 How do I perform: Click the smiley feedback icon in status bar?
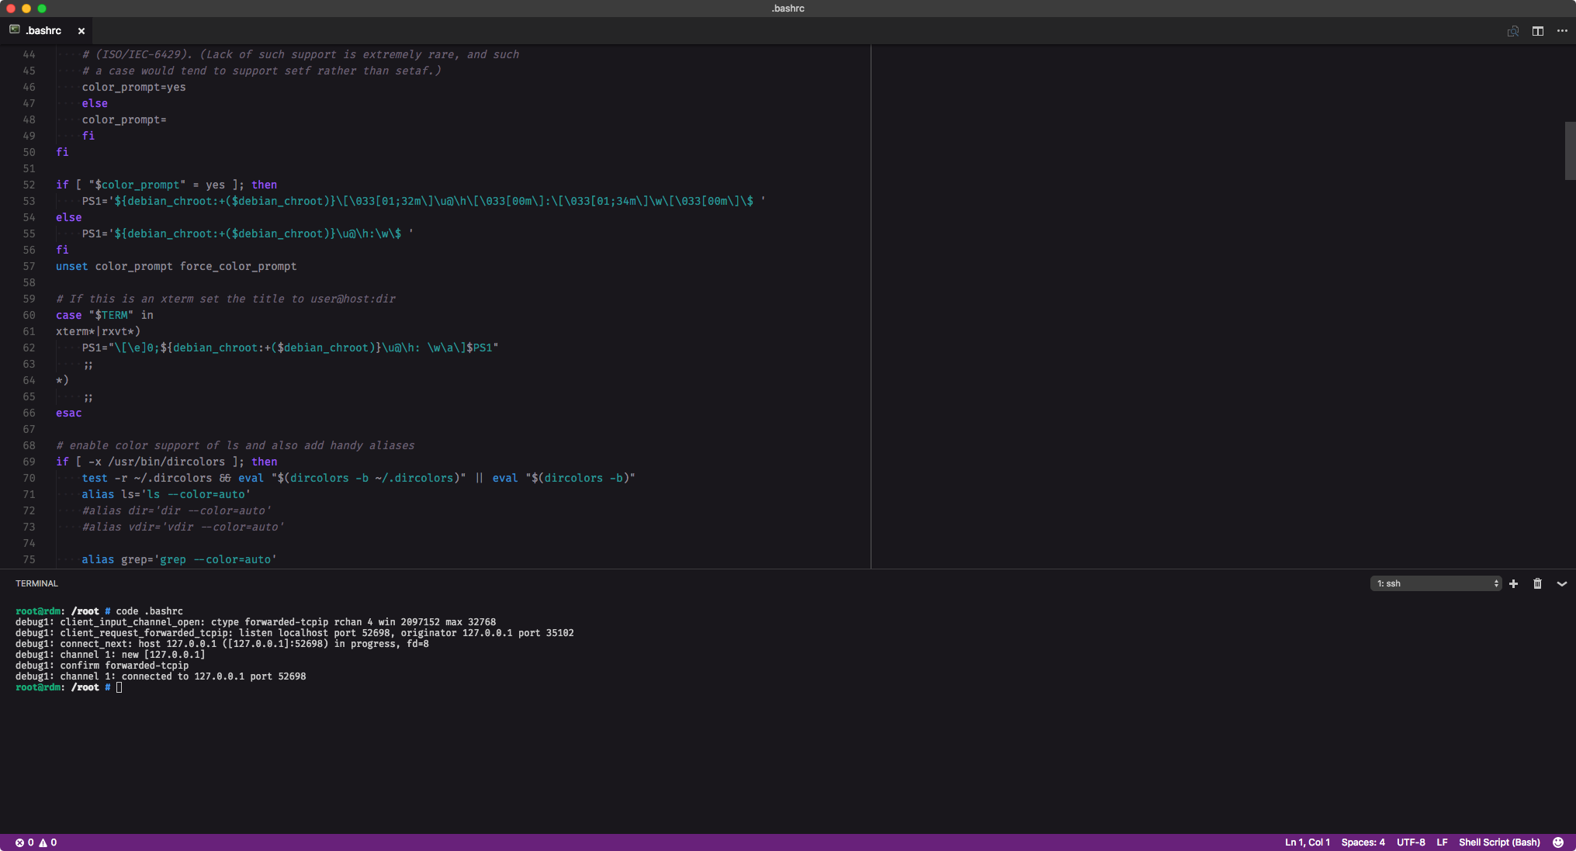[x=1557, y=842]
